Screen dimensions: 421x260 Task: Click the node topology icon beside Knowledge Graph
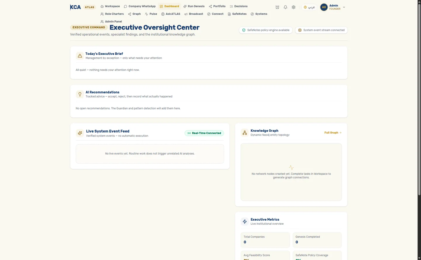[245, 133]
